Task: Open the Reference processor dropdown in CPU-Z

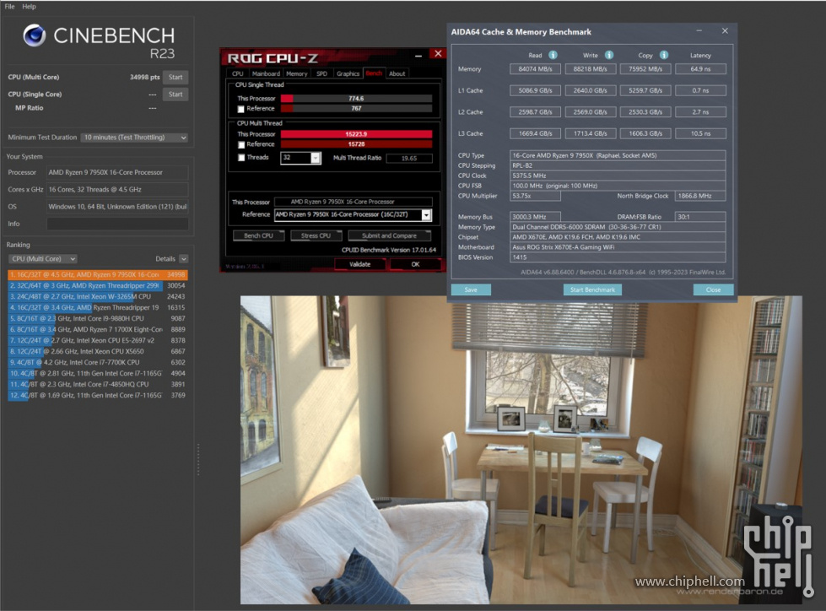Action: (426, 215)
